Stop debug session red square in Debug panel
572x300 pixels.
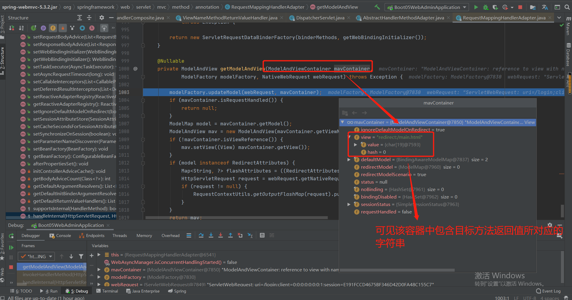pyautogui.click(x=11, y=267)
